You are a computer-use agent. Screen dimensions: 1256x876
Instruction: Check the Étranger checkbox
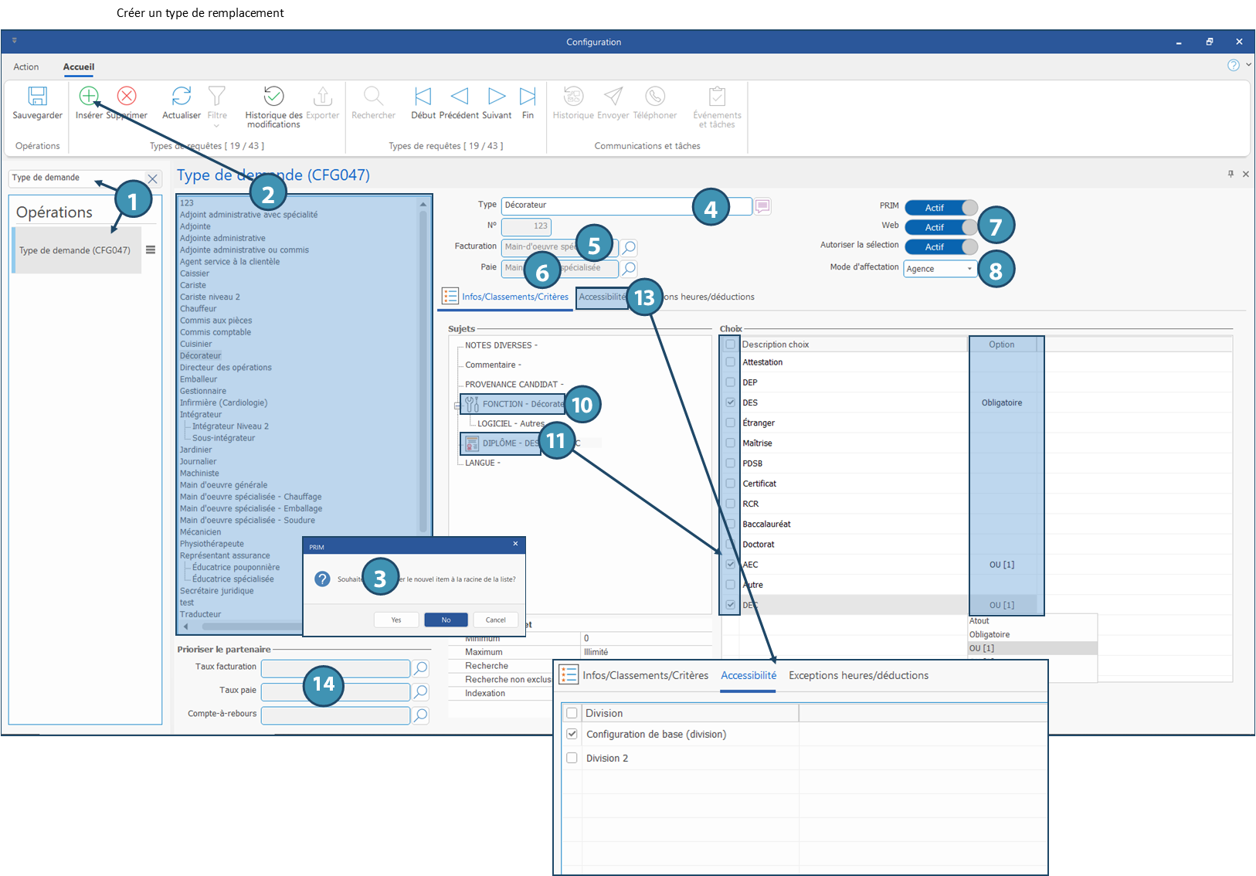click(730, 423)
